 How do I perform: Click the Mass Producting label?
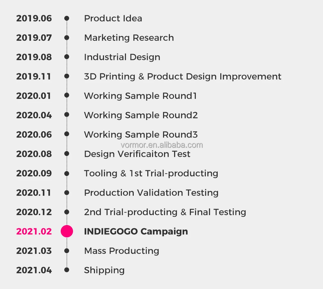[x=121, y=251]
